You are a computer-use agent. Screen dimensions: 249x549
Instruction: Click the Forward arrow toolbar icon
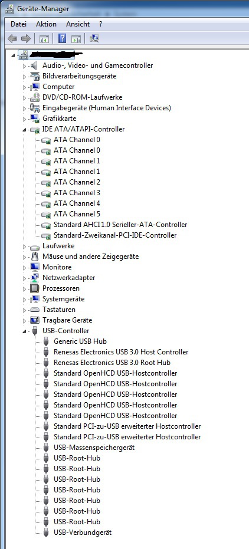26,38
